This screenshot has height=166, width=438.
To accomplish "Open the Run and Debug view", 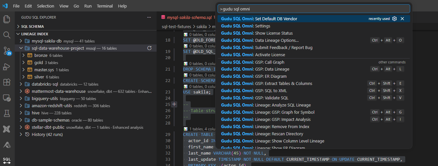I will point(7,66).
